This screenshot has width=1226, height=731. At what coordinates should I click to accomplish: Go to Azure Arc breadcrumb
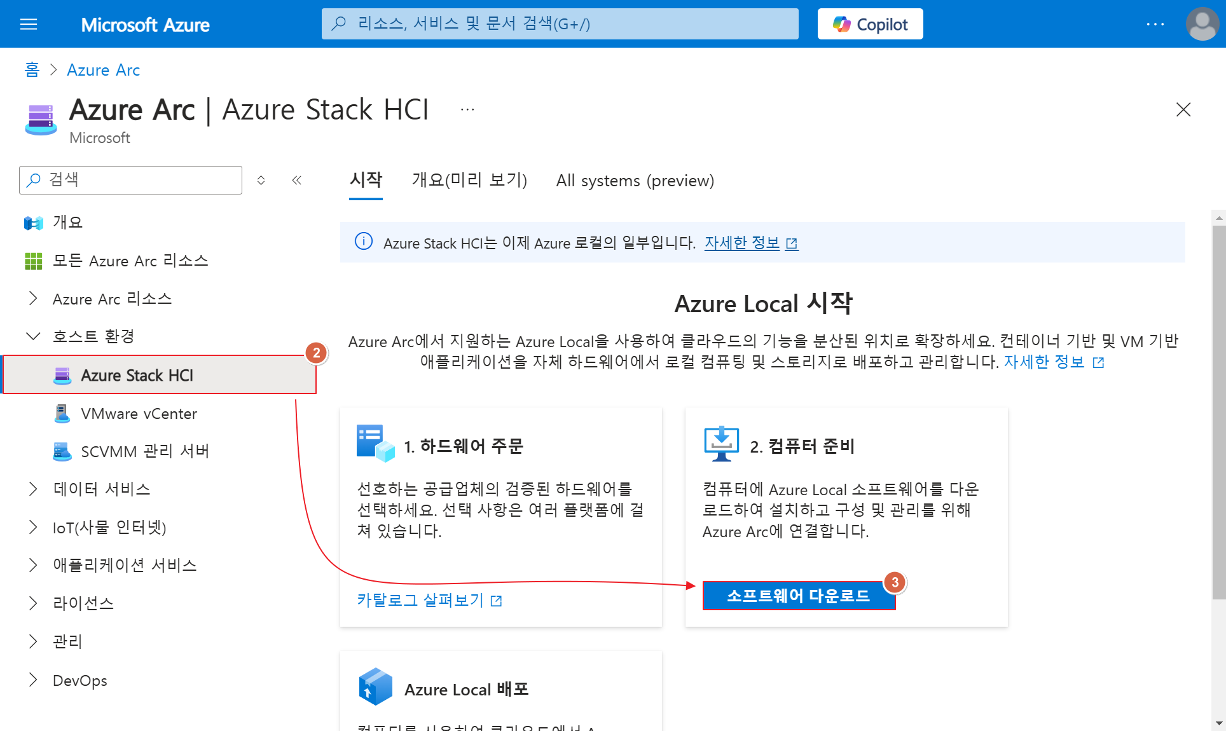tap(103, 69)
